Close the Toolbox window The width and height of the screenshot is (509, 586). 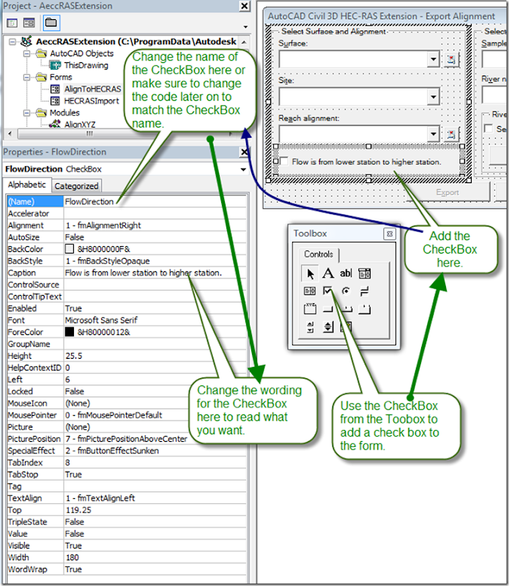point(390,234)
